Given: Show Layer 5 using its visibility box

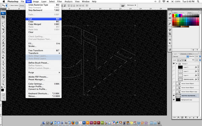Looking at the screenshot, I should pos(174,67).
